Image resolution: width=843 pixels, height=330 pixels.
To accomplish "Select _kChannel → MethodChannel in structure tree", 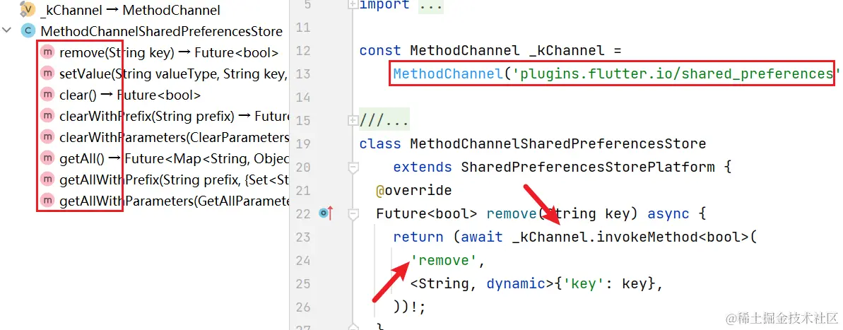I will tap(130, 10).
